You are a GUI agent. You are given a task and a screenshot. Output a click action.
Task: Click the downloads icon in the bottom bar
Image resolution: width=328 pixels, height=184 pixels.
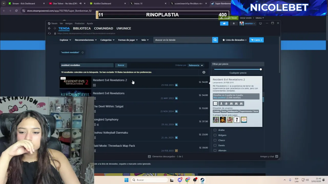click(149, 156)
